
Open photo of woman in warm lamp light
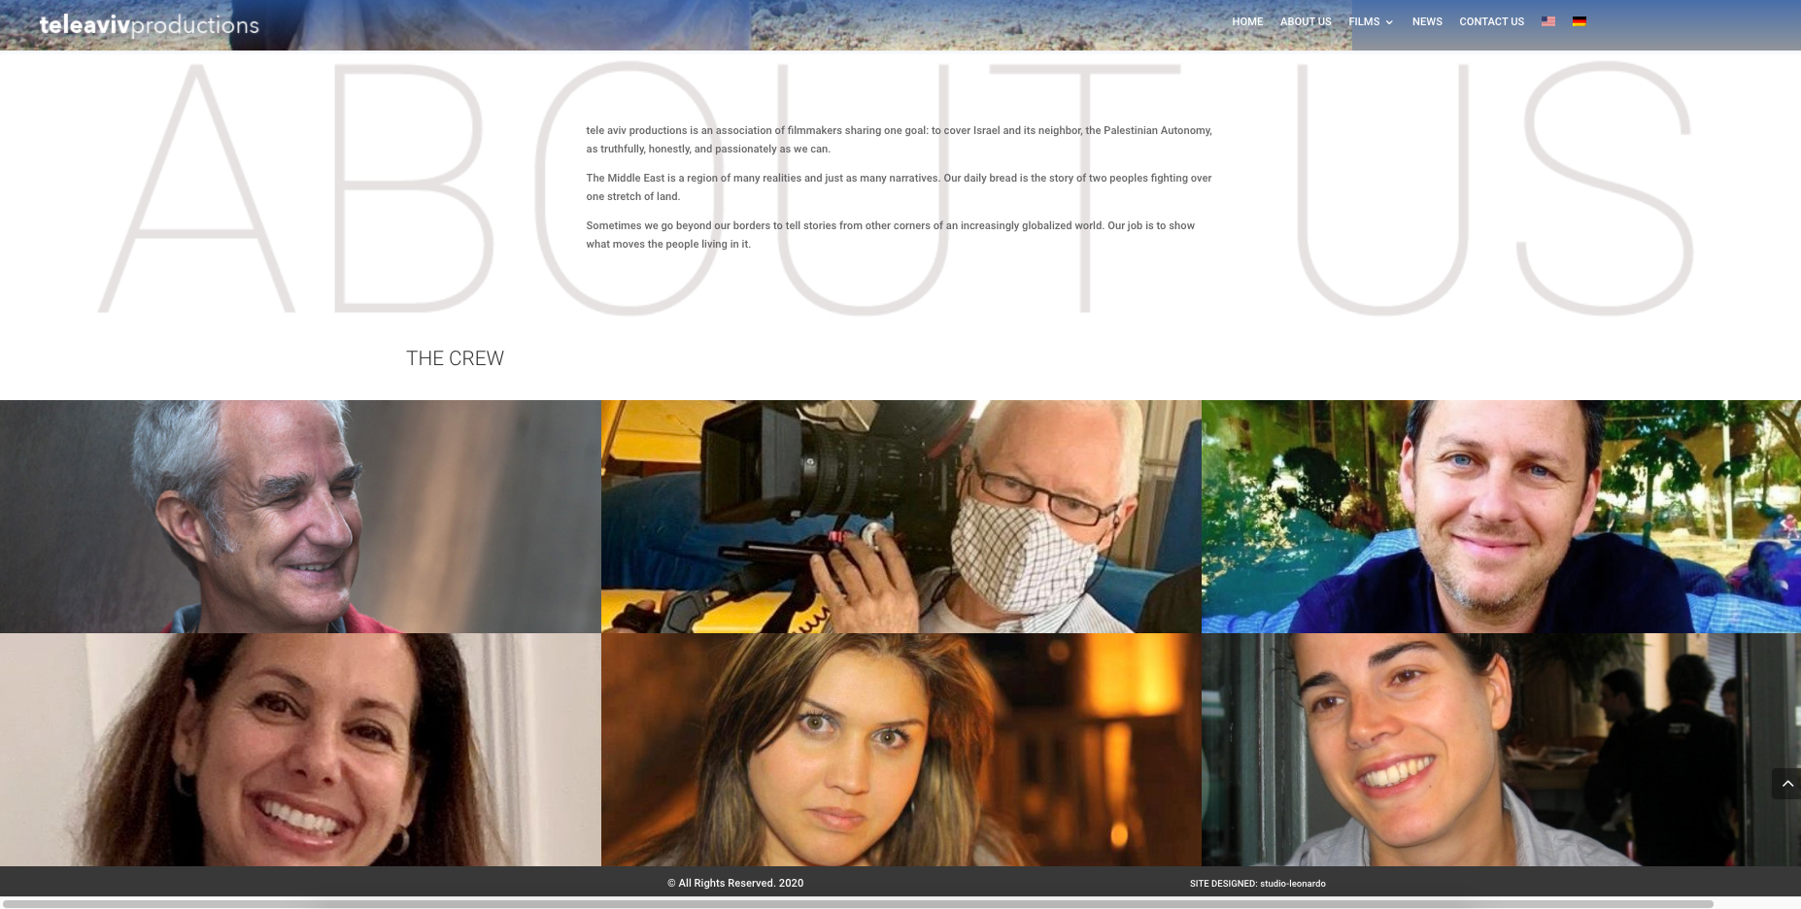[901, 750]
